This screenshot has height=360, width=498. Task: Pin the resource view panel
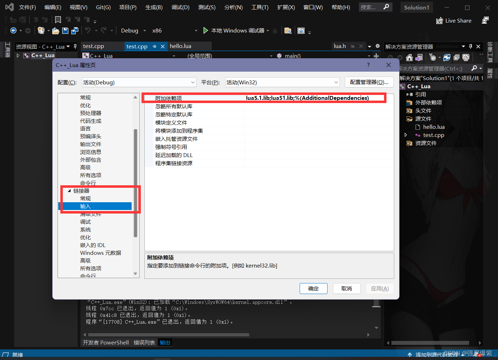[75, 46]
